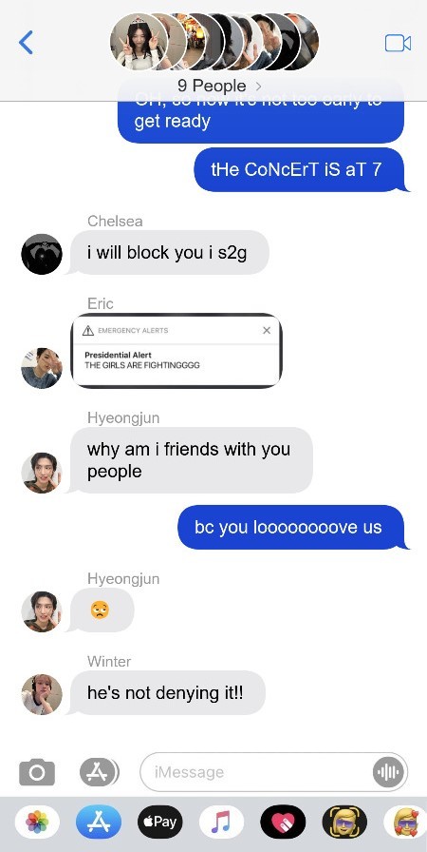Image resolution: width=427 pixels, height=852 pixels.
Task: Open the Photos app in drawer
Action: (x=37, y=822)
